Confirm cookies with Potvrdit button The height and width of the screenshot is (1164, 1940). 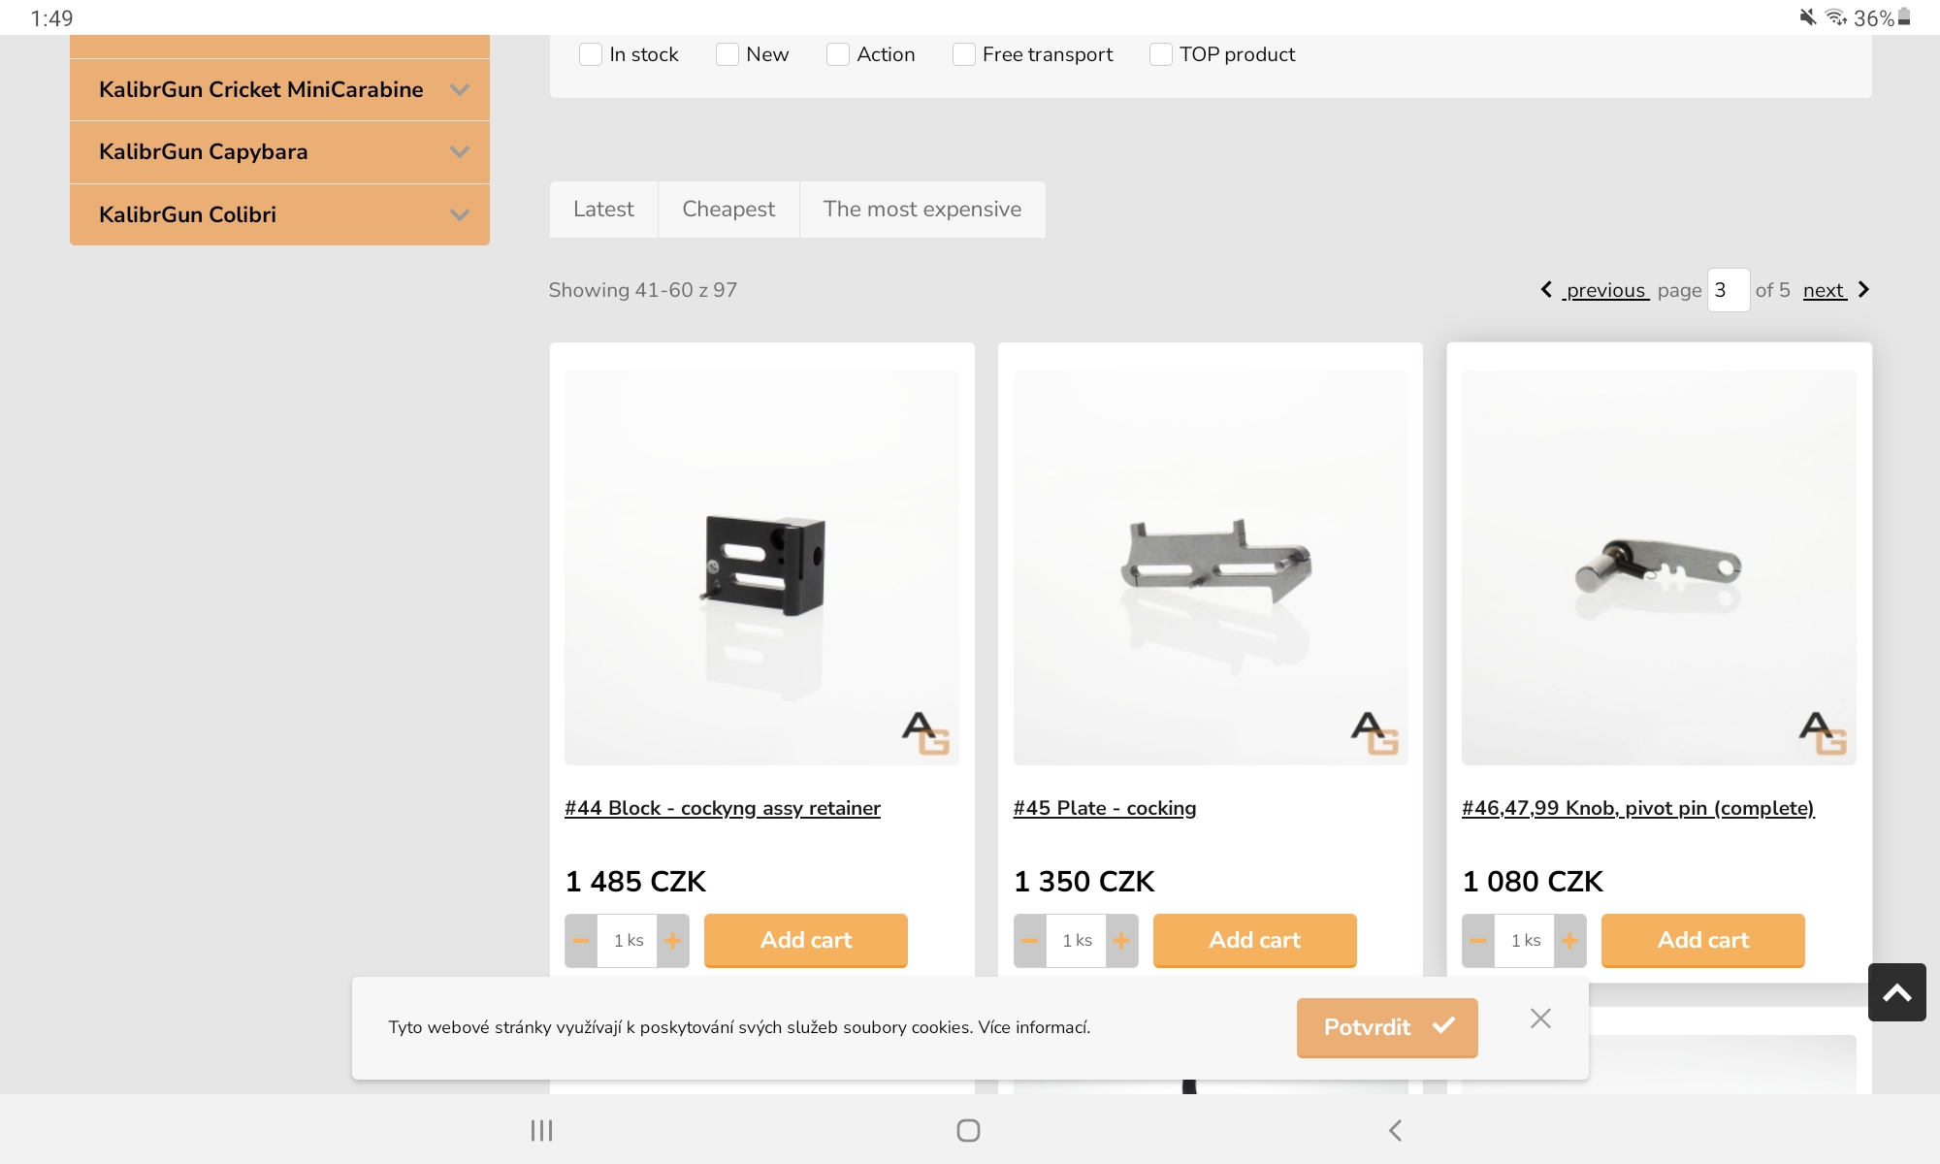(1386, 1027)
